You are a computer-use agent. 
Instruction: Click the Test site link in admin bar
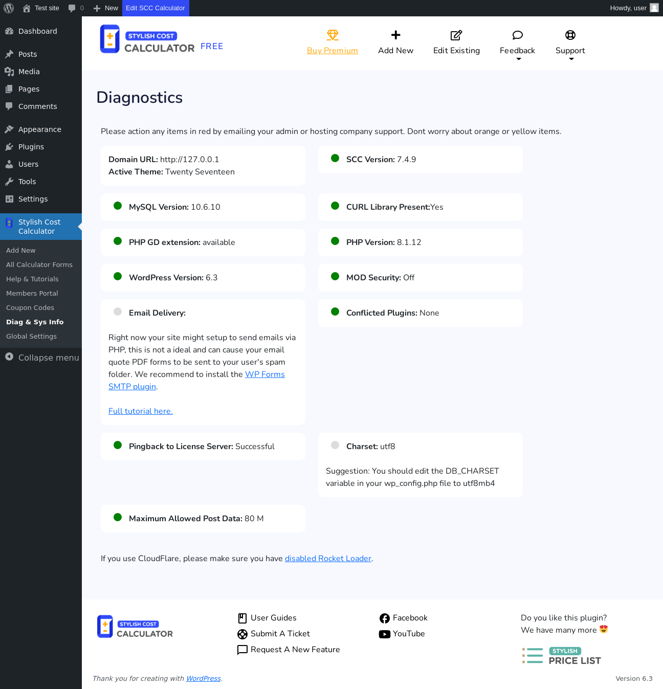(47, 8)
